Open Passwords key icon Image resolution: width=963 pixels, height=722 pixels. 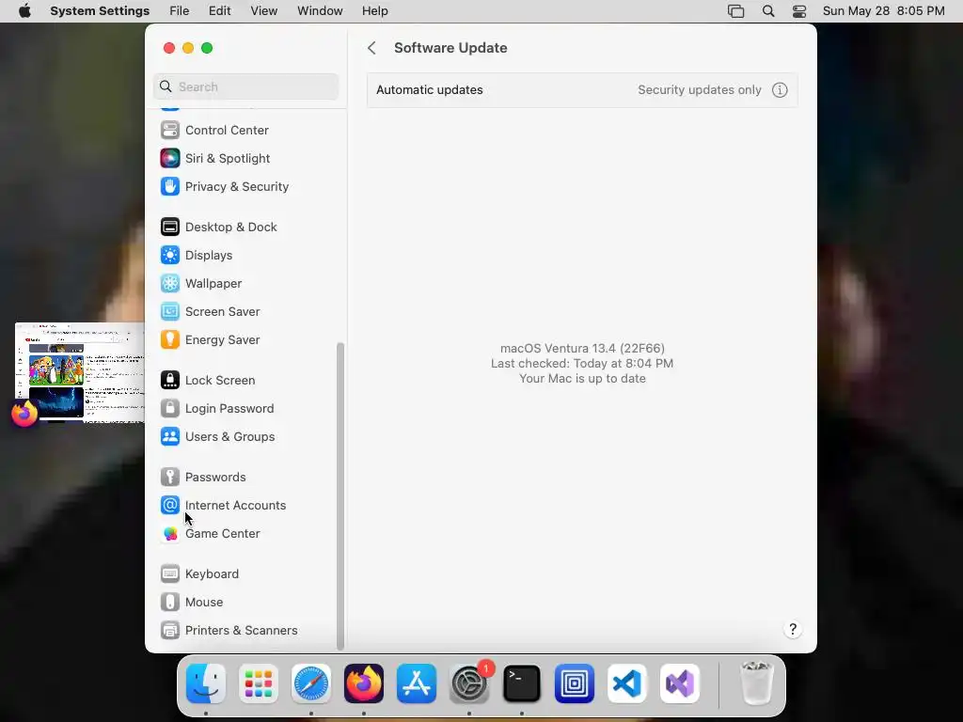click(x=170, y=478)
